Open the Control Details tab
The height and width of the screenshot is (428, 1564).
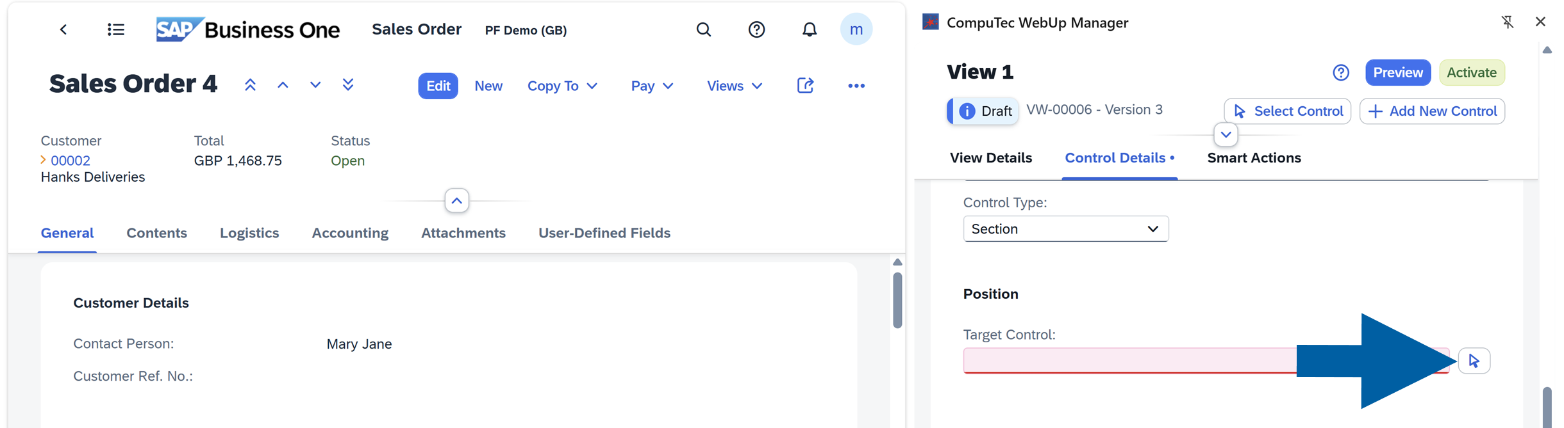click(x=1119, y=158)
